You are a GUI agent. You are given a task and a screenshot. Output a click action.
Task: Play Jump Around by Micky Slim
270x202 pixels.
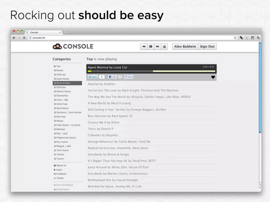click(x=151, y=167)
